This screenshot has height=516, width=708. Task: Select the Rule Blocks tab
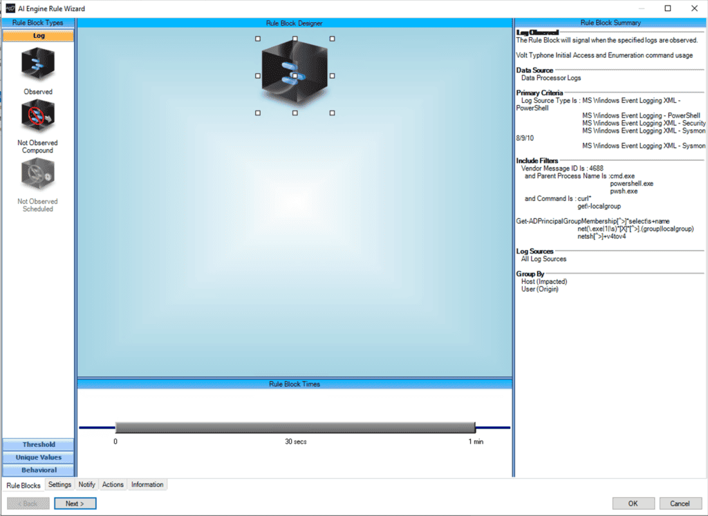tap(23, 485)
